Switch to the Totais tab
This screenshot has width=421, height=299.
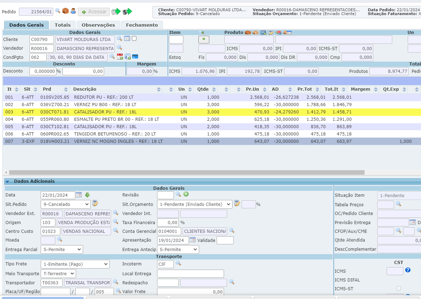[x=62, y=25]
